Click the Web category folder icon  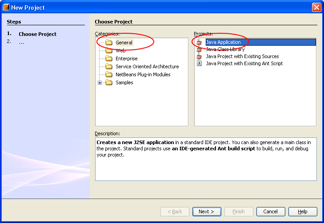coord(109,51)
